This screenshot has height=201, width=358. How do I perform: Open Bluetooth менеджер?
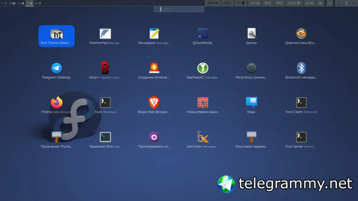click(x=301, y=71)
